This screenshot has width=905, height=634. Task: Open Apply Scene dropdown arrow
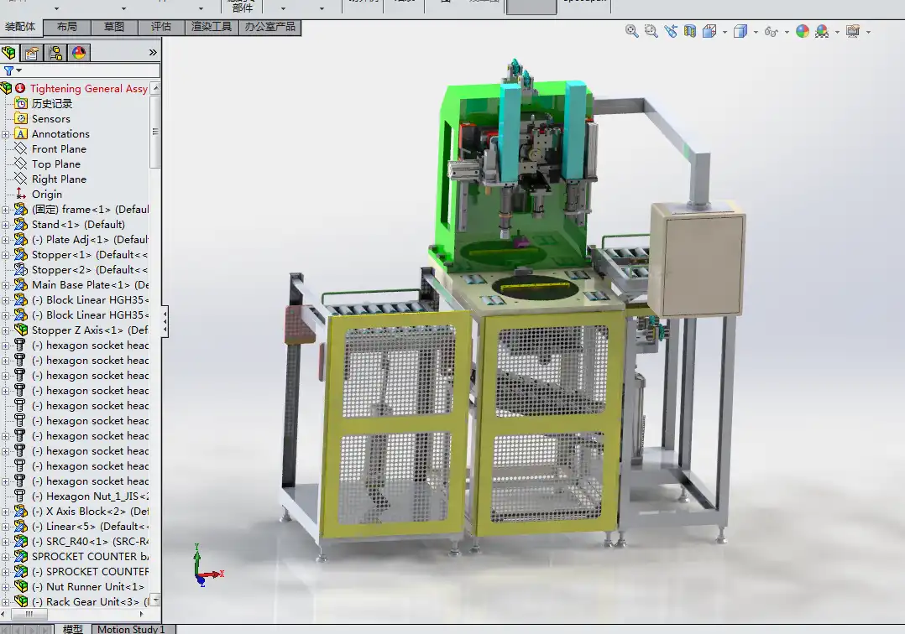click(x=837, y=32)
